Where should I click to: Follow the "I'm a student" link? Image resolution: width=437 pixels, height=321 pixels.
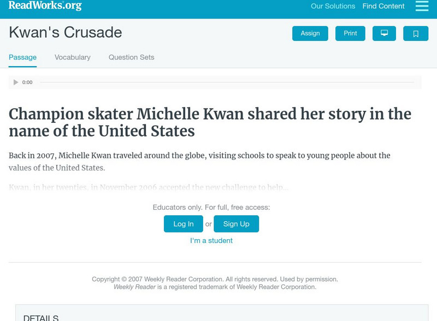click(x=211, y=241)
